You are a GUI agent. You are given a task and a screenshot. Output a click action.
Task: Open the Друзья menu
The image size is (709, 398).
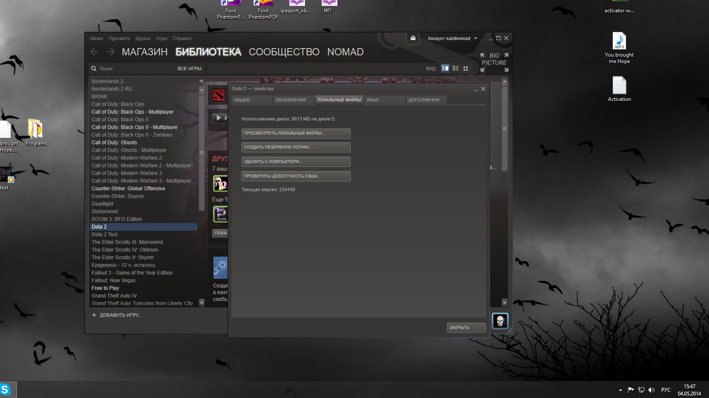click(x=143, y=38)
